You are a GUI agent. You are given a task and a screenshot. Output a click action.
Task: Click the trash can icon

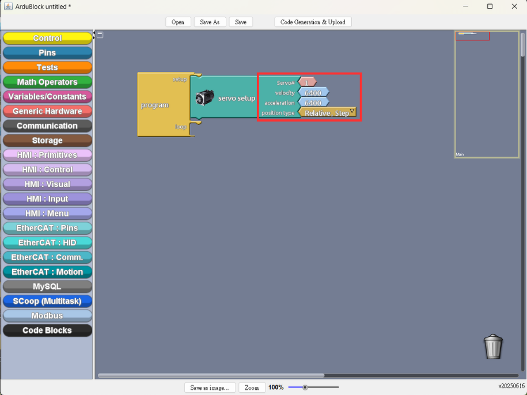click(493, 346)
